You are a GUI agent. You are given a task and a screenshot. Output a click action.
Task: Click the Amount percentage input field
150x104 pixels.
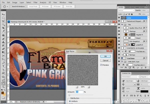tap(79, 92)
